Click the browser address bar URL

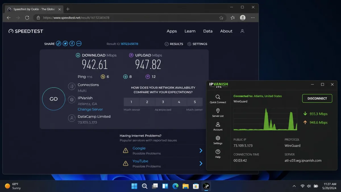click(x=76, y=18)
